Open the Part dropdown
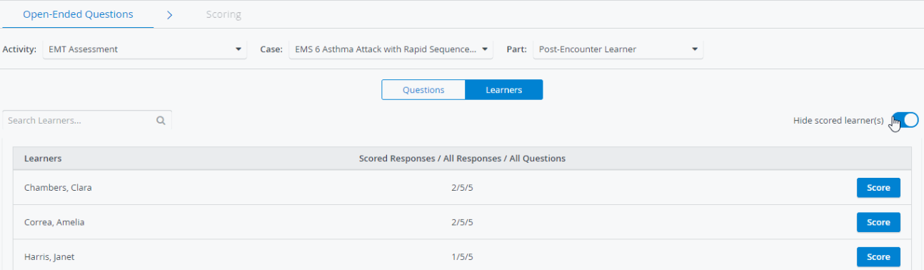This screenshot has height=270, width=924. (618, 49)
